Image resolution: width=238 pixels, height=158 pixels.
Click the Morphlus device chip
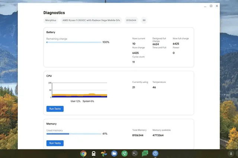[x=50, y=20]
